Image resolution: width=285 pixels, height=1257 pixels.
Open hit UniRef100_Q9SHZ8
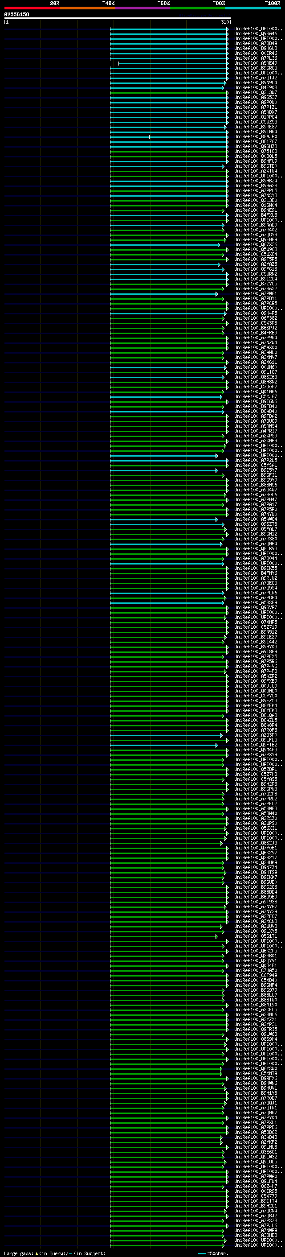(x=256, y=146)
